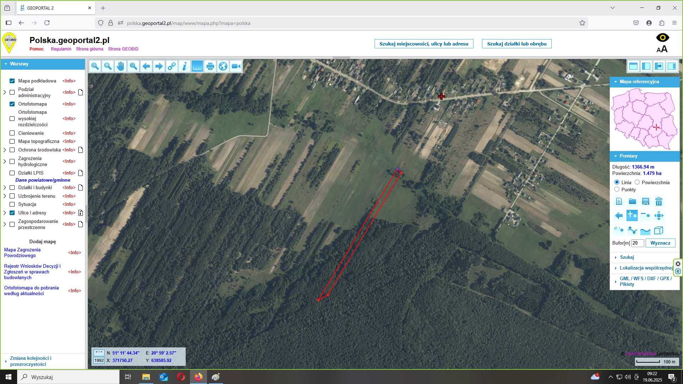Change font size with aA icon

[662, 49]
